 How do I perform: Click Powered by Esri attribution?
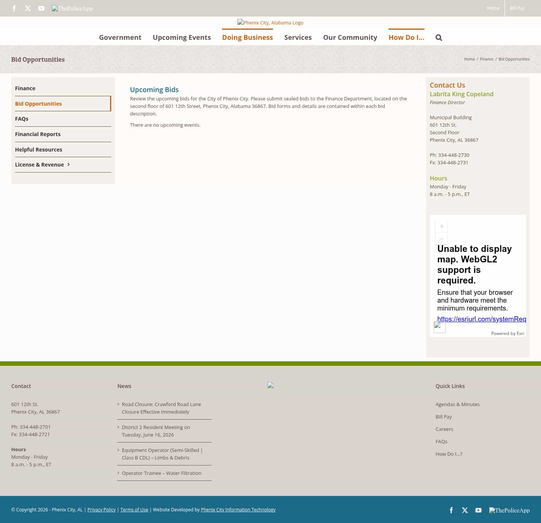[508, 334]
